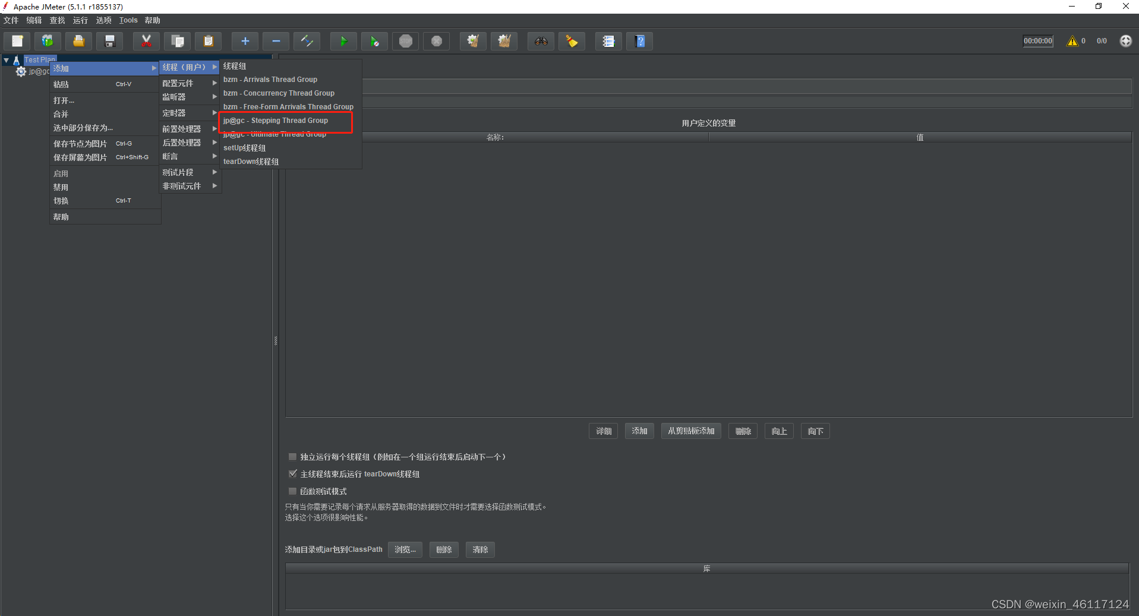This screenshot has width=1139, height=616.
Task: Choose setUp线程组 menu item
Action: (x=291, y=148)
